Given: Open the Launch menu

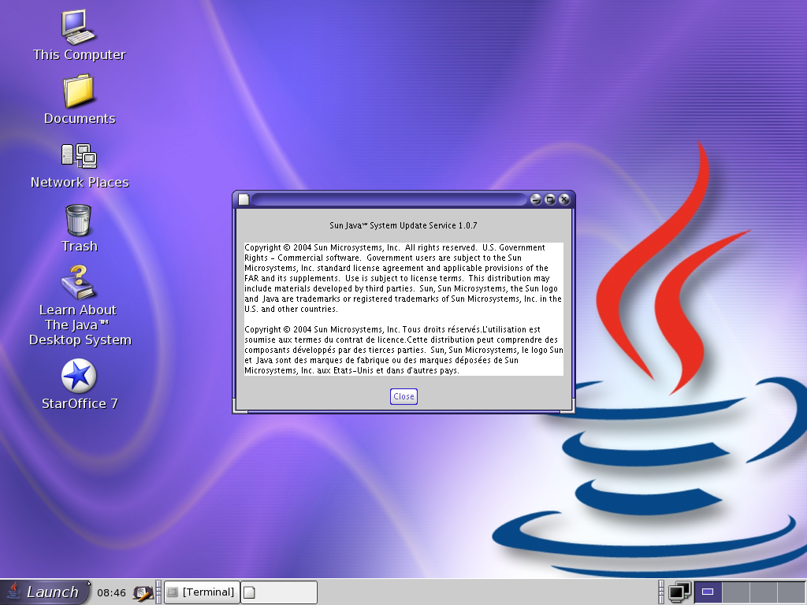Looking at the screenshot, I should [44, 592].
